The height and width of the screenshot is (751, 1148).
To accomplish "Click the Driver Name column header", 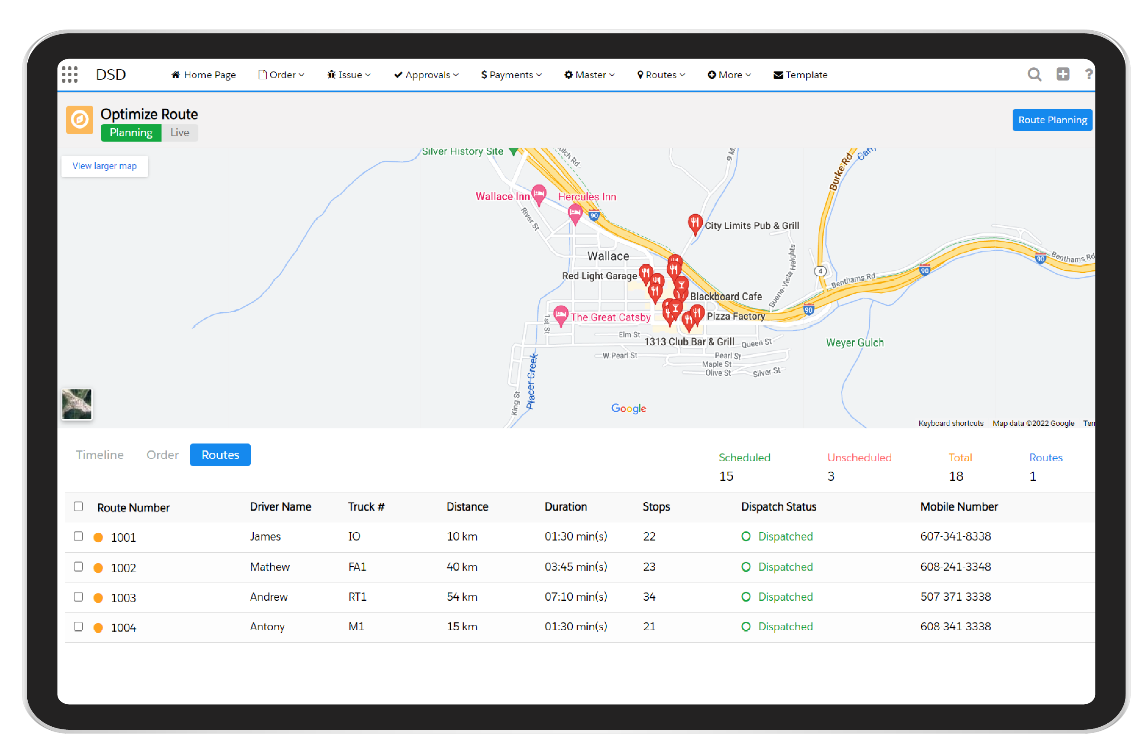I will [280, 506].
